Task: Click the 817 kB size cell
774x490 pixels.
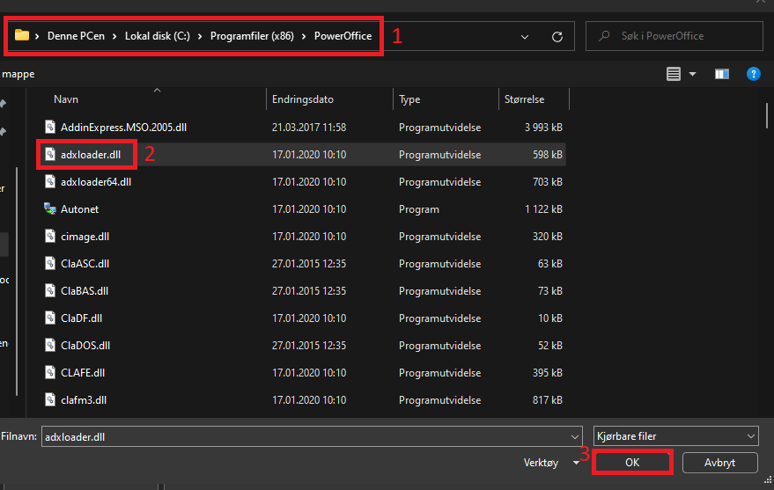Action: point(548,399)
